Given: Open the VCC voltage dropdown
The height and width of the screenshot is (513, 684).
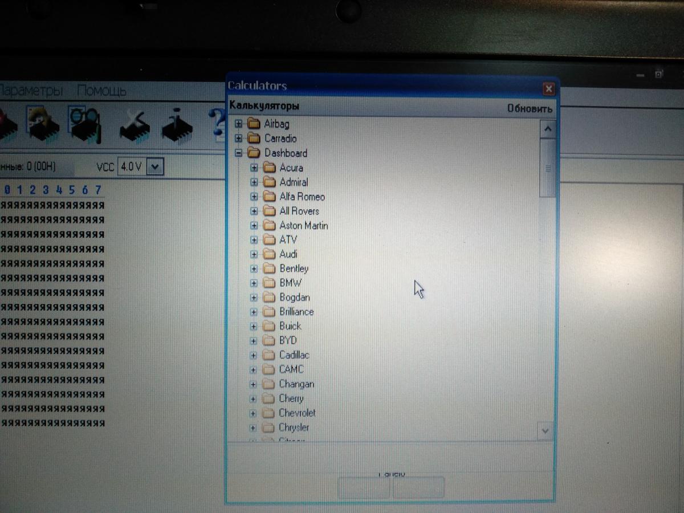Looking at the screenshot, I should [x=156, y=167].
